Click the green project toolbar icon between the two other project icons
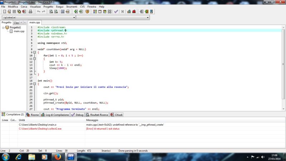The width and height of the screenshot is (286, 161). tap(147, 11)
